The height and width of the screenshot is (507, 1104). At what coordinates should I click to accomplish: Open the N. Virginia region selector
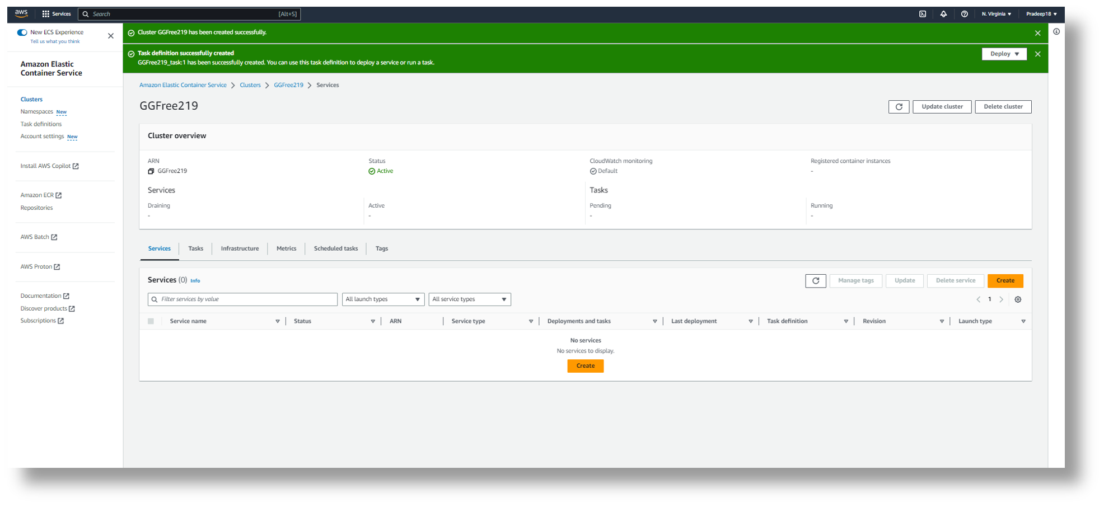coord(997,14)
